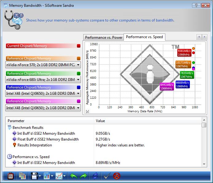Viewport: 213px width, 183px height.
Task: Click the red 9381MB/s data label
Action: point(184,53)
